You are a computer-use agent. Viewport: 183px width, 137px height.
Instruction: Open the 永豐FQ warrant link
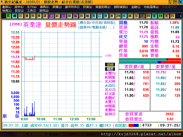[x=110, y=73]
